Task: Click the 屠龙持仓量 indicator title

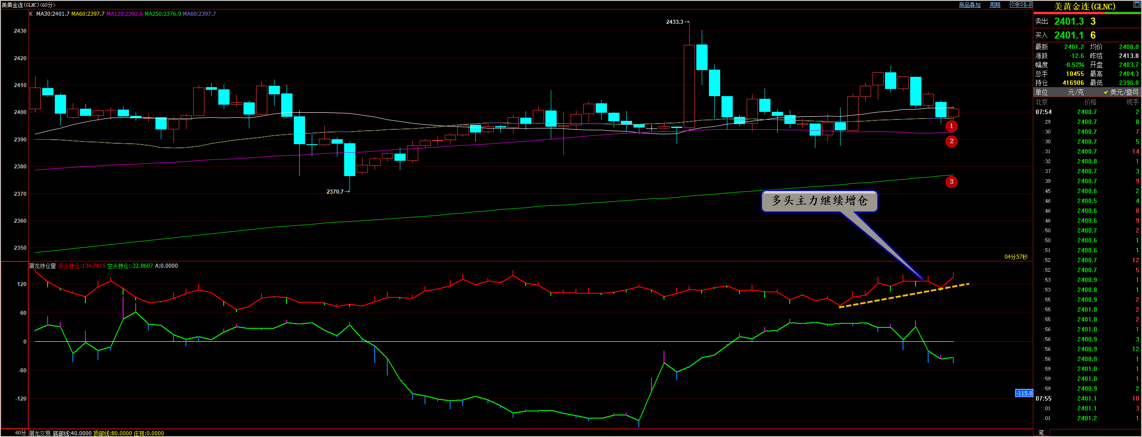Action: (43, 266)
